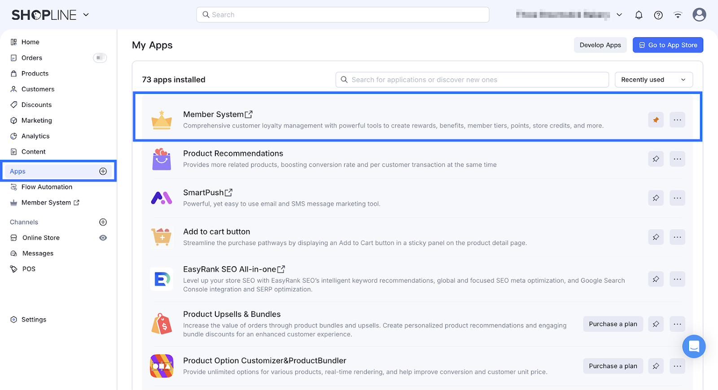Focus the application search field
Viewport: 718px width, 390px height.
472,80
